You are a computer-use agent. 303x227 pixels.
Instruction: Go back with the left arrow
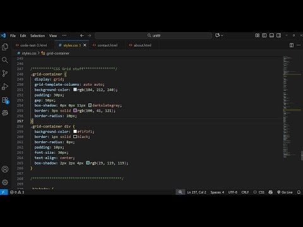(x=82, y=36)
